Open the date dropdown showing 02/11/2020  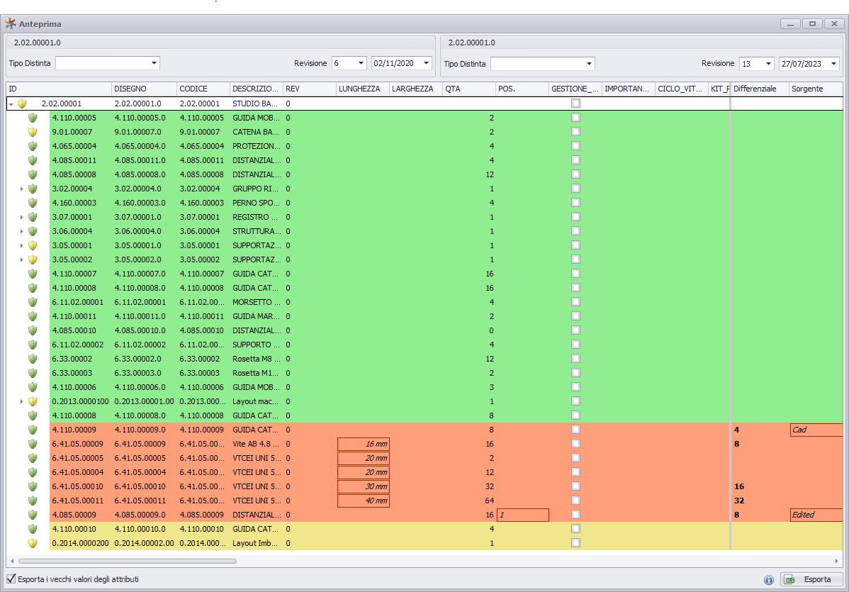pos(426,63)
